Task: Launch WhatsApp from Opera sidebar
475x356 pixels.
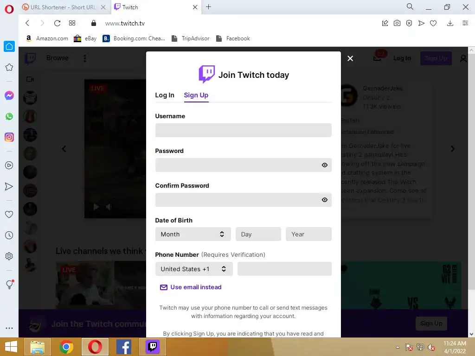Action: (9, 116)
